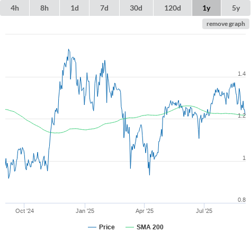Click the 1 y-axis value

click(244, 158)
